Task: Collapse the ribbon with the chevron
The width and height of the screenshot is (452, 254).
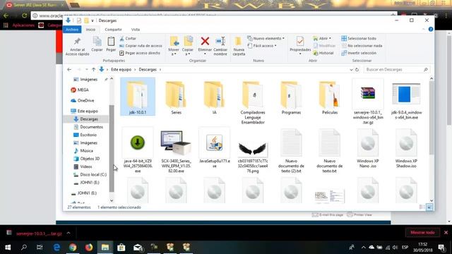Action: point(424,30)
